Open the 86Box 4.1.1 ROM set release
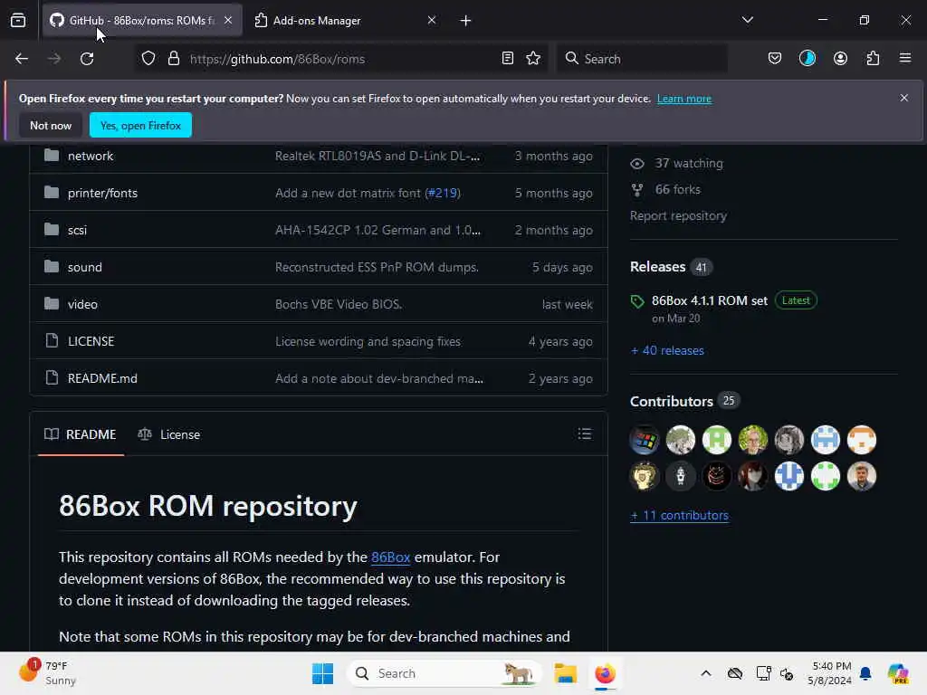The image size is (927, 695). point(710,300)
